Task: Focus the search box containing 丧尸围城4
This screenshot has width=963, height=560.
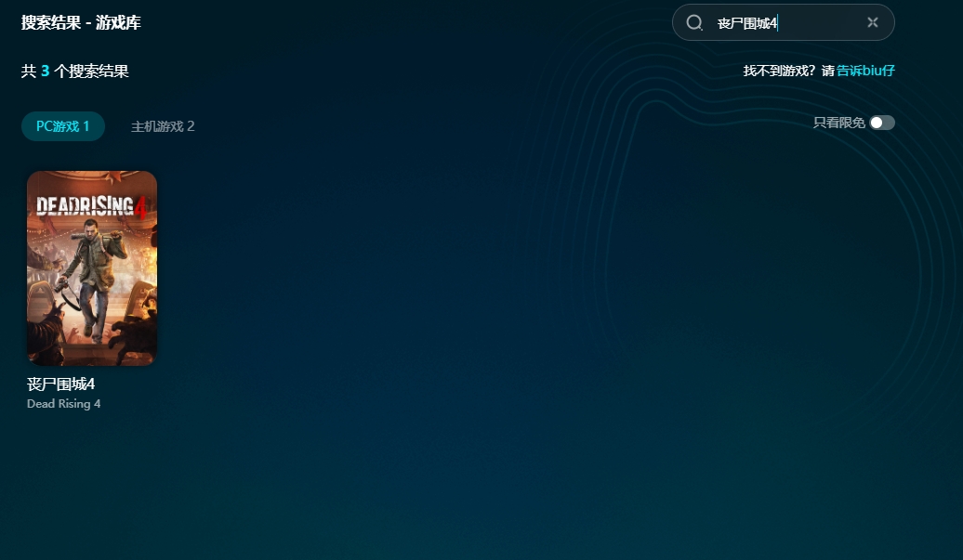Action: [x=783, y=22]
